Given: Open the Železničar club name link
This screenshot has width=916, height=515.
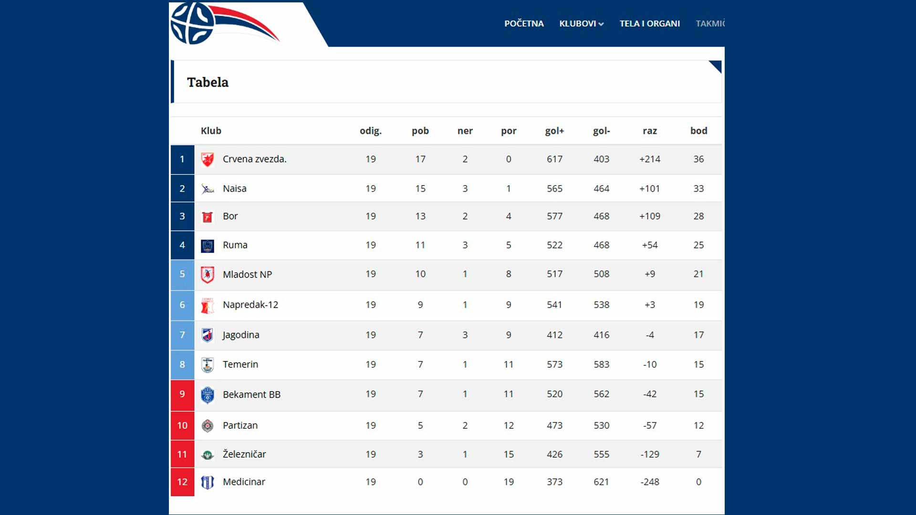Looking at the screenshot, I should click(244, 454).
